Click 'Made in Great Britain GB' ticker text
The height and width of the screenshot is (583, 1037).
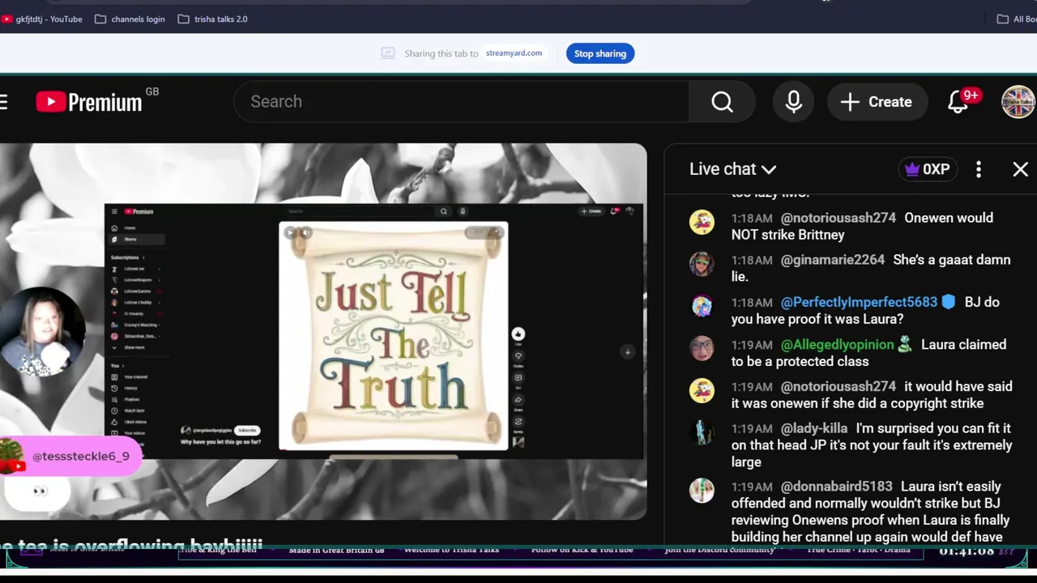[x=336, y=550]
